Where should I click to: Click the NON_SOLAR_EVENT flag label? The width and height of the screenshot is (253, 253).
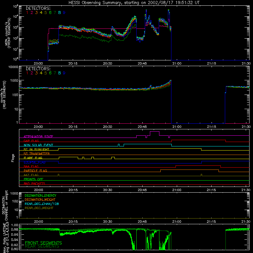pos(38,145)
